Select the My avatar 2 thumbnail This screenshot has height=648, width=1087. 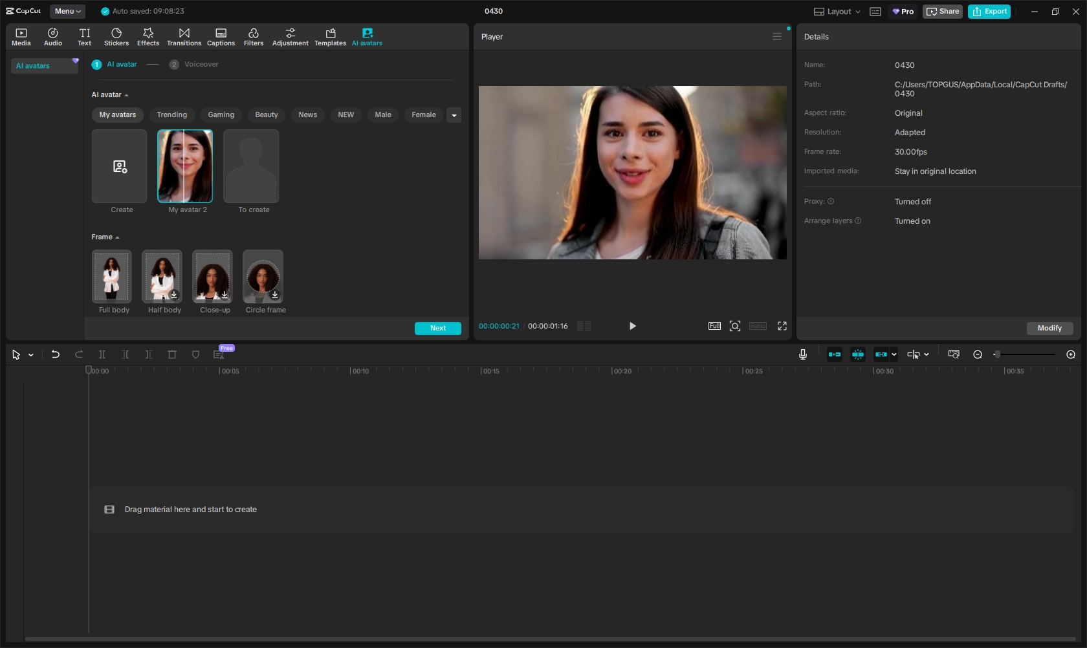pos(185,166)
